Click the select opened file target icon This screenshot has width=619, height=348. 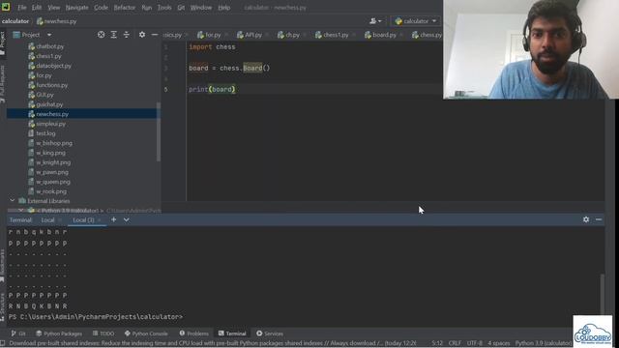click(101, 35)
